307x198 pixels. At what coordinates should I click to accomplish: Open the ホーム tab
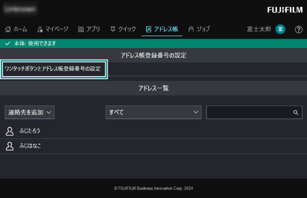(16, 29)
